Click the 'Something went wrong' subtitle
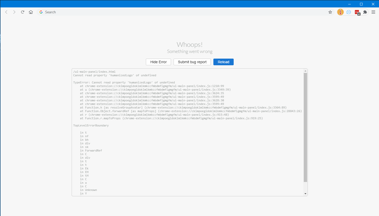 190,51
